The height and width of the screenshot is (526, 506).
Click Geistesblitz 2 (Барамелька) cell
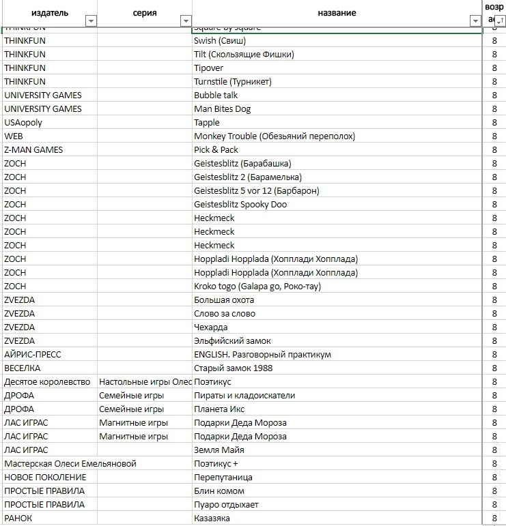click(337, 177)
